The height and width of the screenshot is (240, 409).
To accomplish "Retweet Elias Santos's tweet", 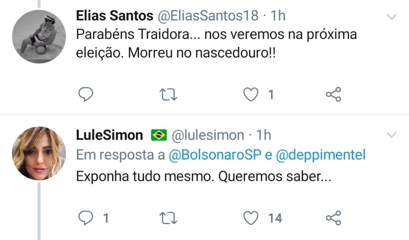I will pyautogui.click(x=168, y=95).
